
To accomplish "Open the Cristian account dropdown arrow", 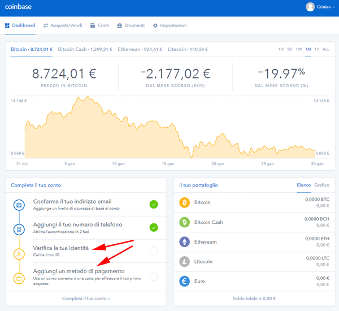I will pos(333,7).
